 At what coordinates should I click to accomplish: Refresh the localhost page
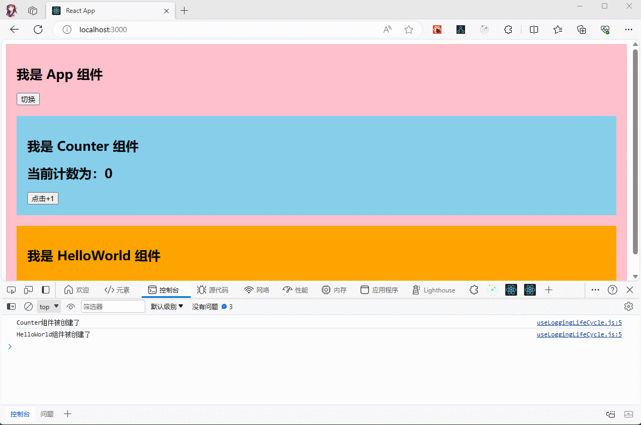pos(38,30)
